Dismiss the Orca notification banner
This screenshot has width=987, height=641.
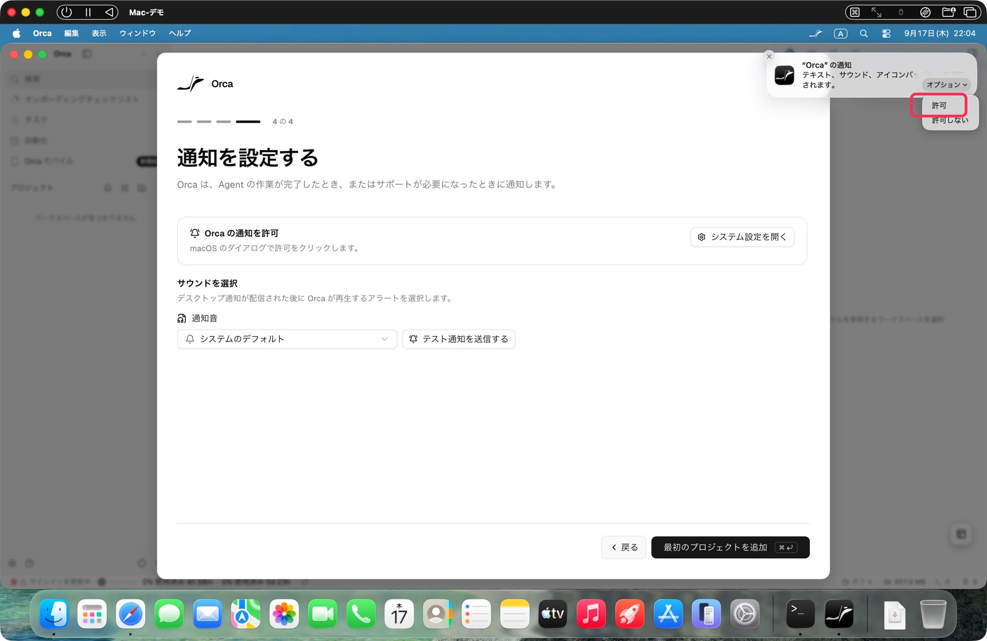[769, 56]
